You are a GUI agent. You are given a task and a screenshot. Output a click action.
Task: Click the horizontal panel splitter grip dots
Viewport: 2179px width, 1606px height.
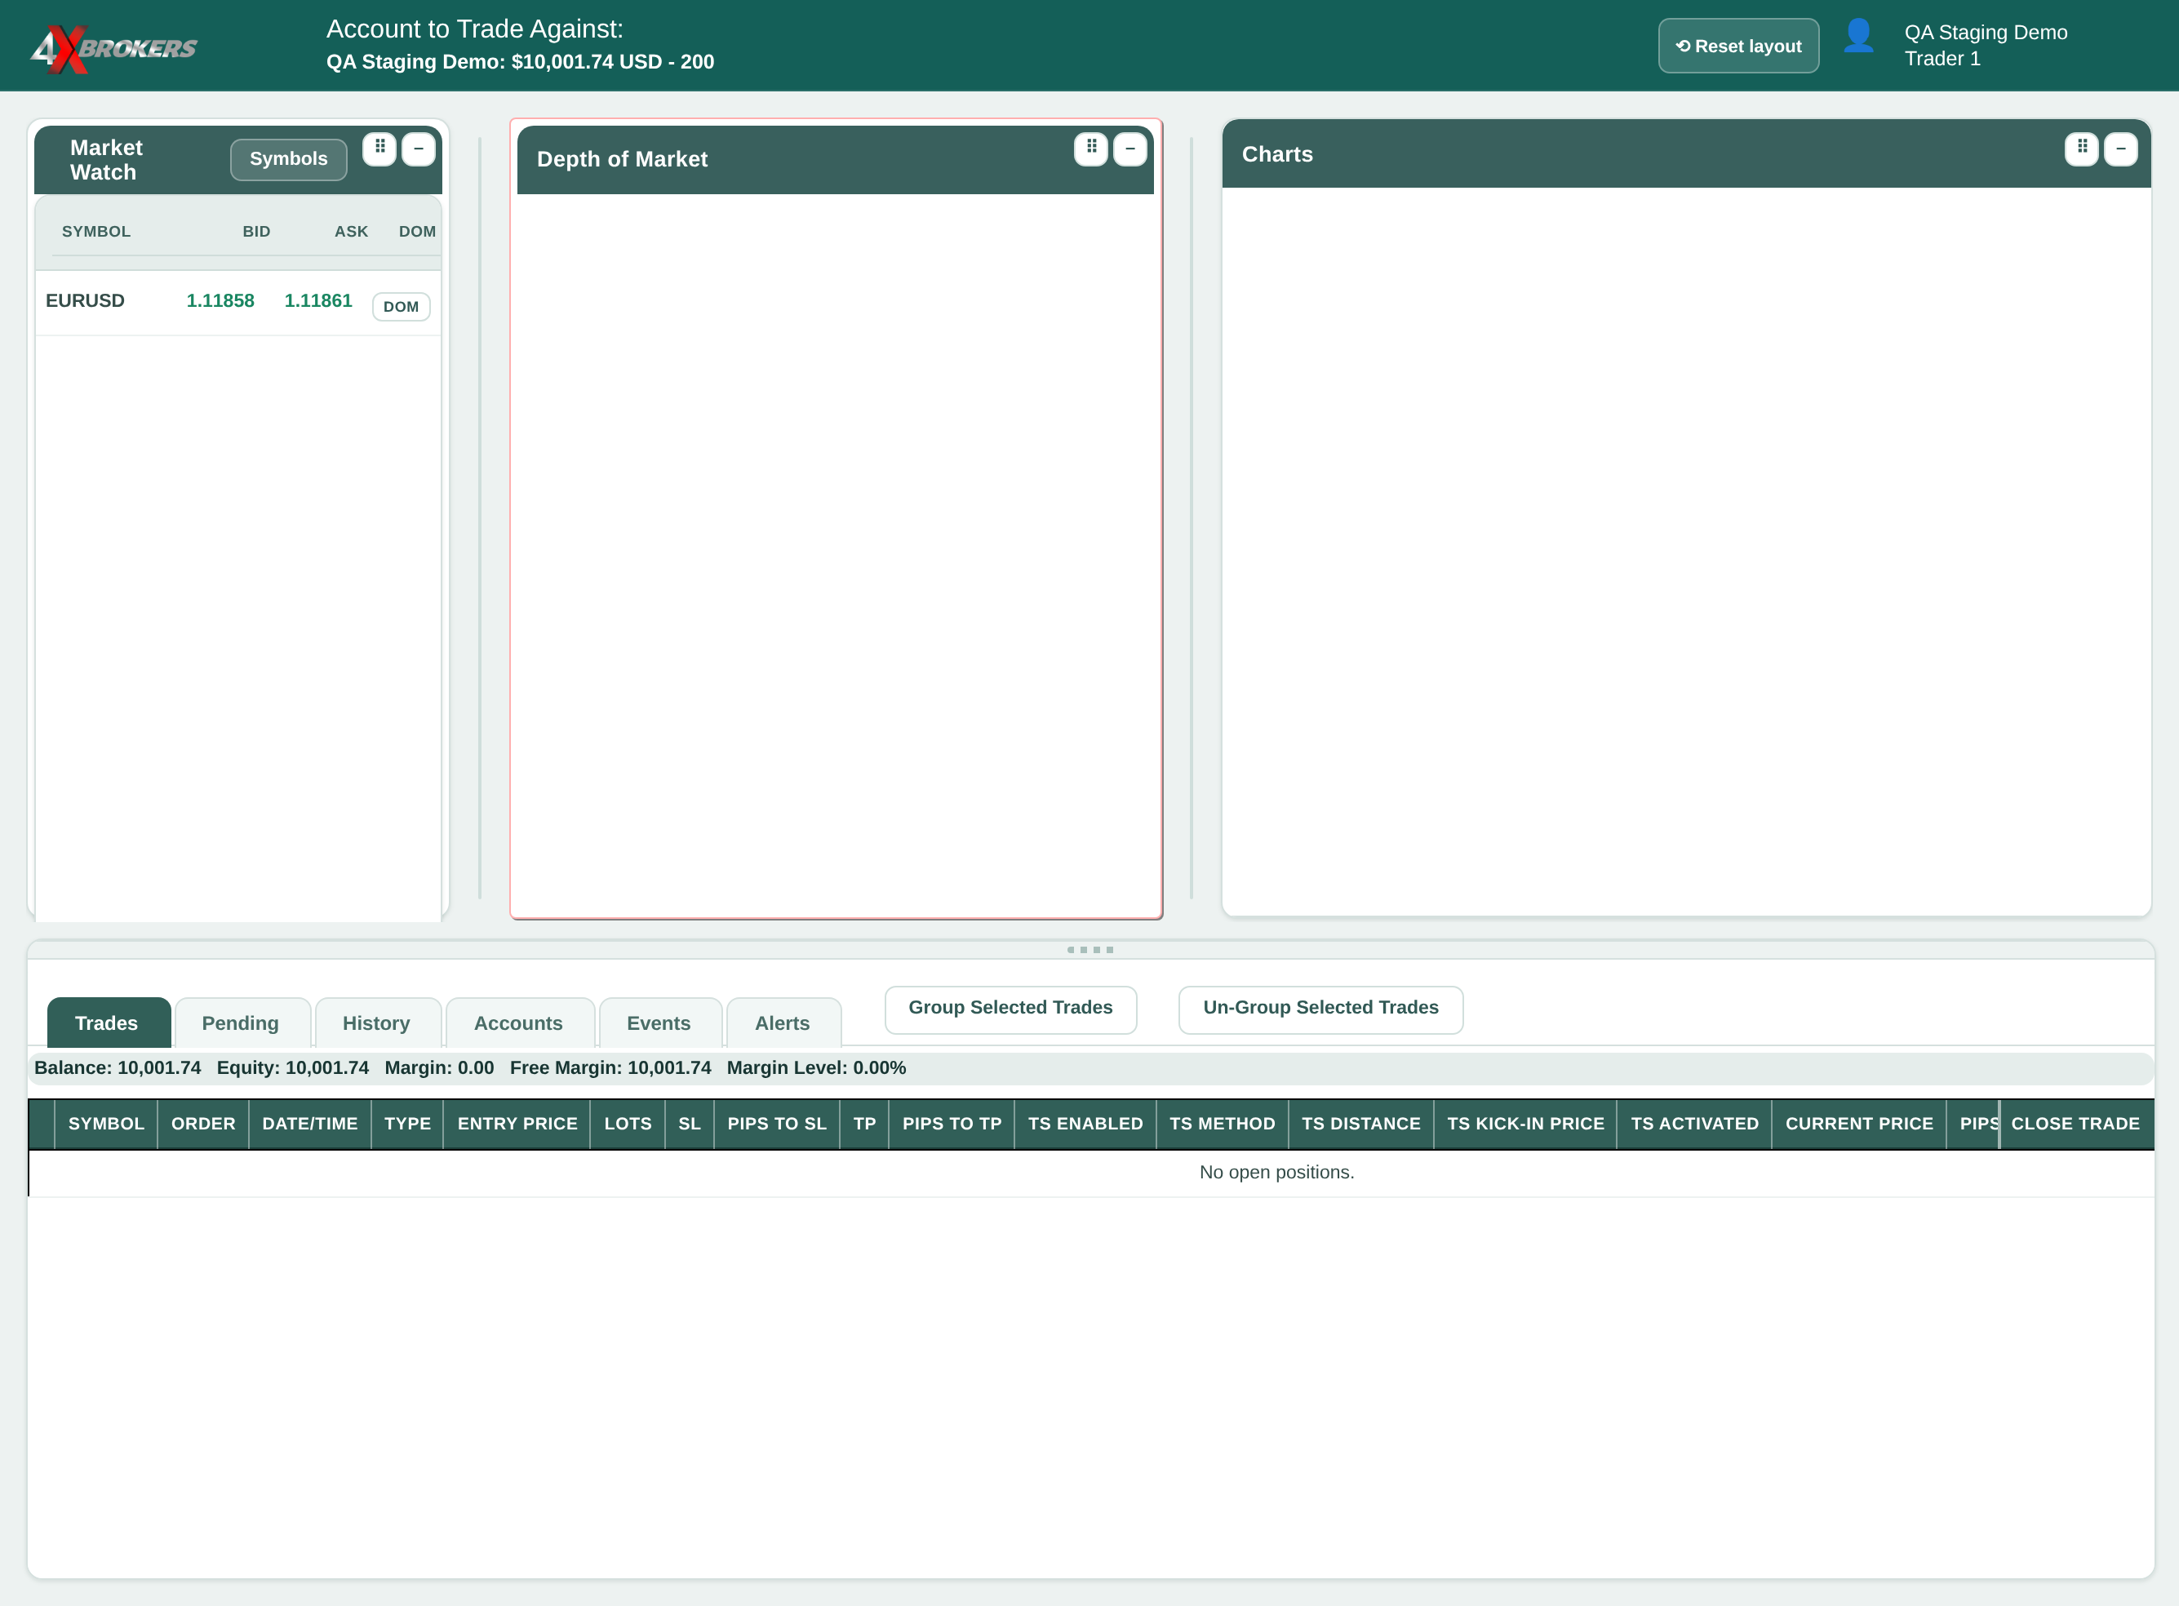(x=1090, y=950)
